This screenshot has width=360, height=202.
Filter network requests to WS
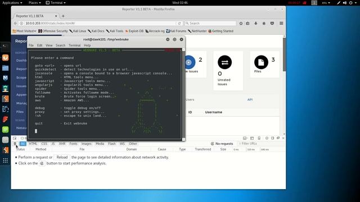tap(122, 144)
